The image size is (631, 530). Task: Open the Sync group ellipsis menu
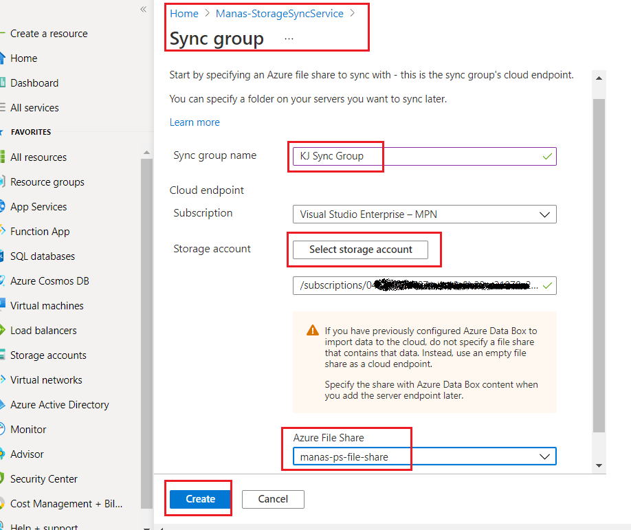pyautogui.click(x=289, y=39)
